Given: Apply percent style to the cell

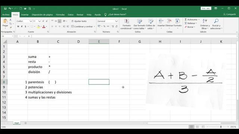Looking at the screenshot, I should (105, 26).
